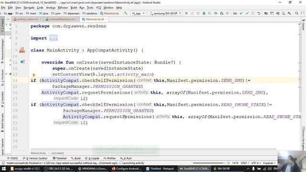Click the Make Project hammer icon

point(126,13)
